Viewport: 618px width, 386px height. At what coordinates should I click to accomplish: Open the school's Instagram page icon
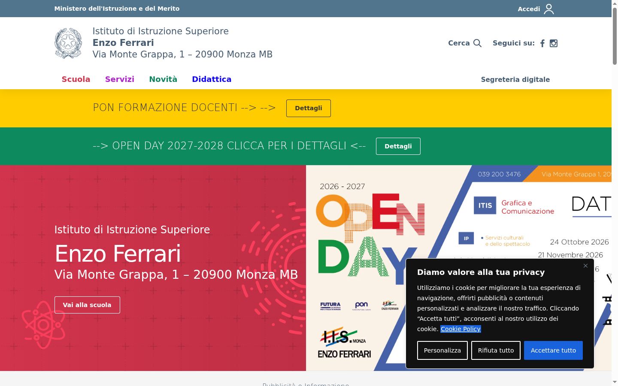pyautogui.click(x=554, y=43)
